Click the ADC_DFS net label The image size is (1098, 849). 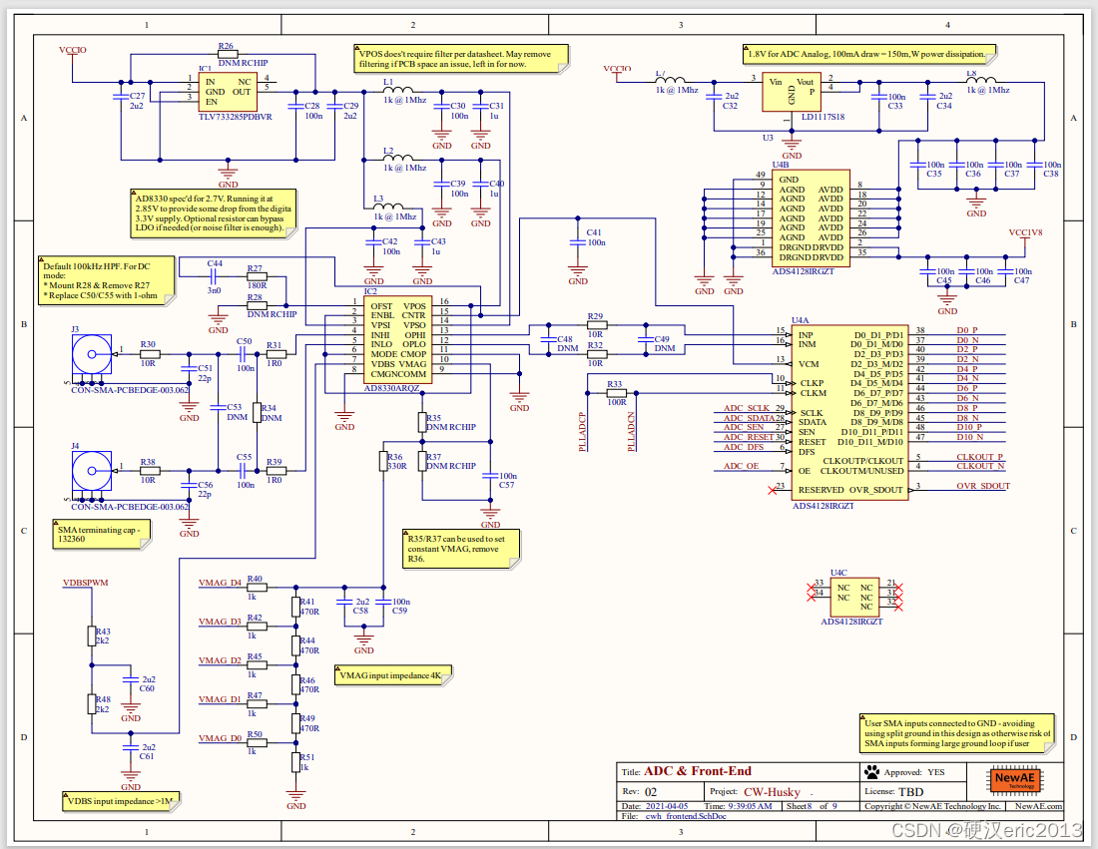(x=744, y=447)
